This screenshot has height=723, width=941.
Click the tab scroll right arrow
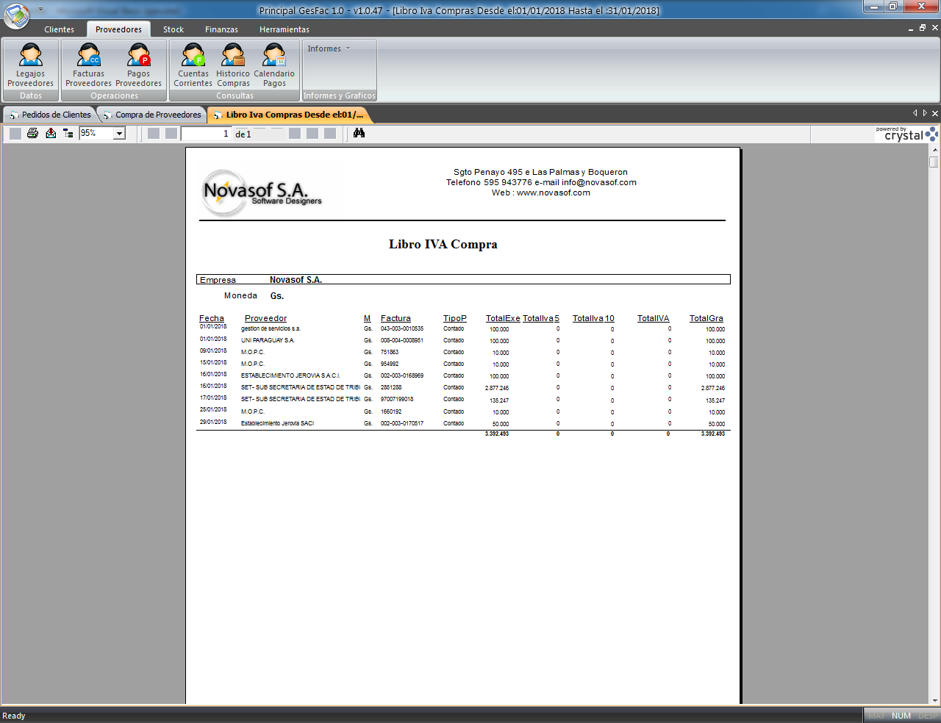pyautogui.click(x=925, y=113)
